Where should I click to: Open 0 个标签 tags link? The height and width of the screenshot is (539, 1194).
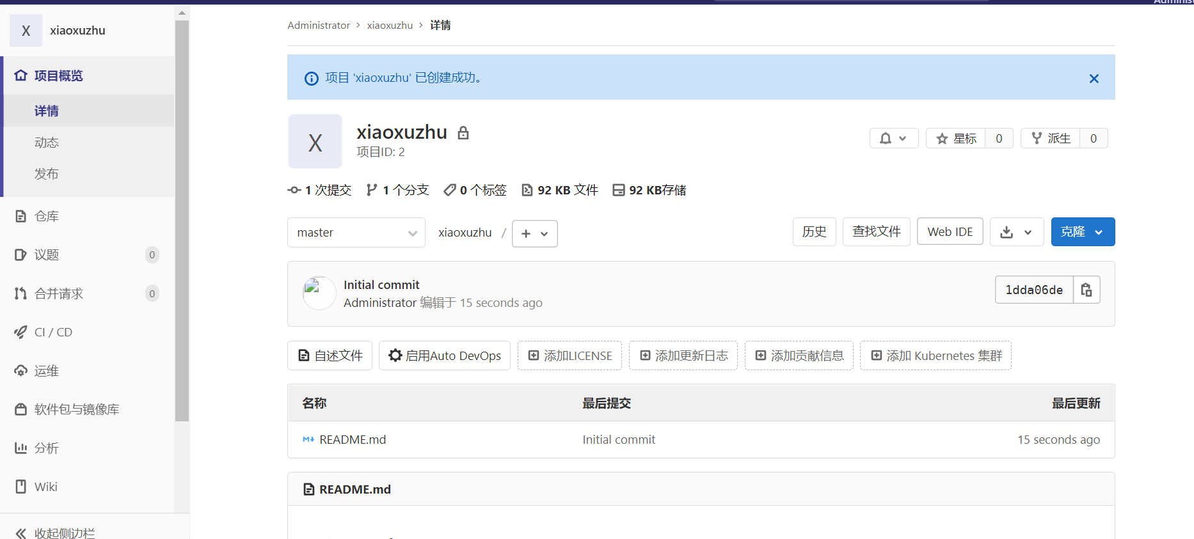point(475,190)
